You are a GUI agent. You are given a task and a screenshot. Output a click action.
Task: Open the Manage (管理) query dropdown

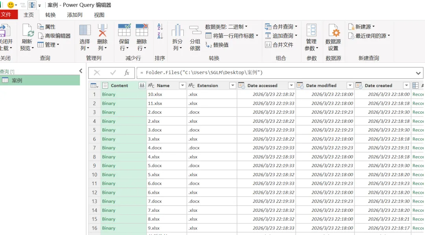[48, 45]
